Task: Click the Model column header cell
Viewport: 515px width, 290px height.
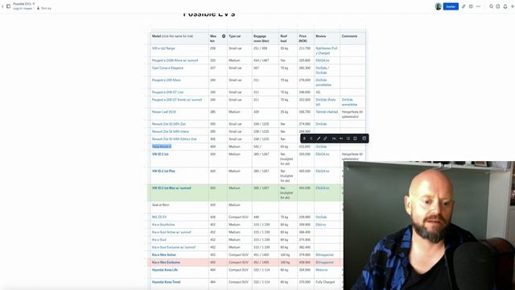Action: pos(179,39)
